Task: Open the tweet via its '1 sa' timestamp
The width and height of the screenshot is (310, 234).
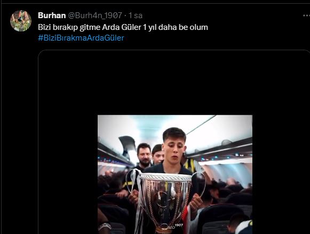Action: [136, 15]
